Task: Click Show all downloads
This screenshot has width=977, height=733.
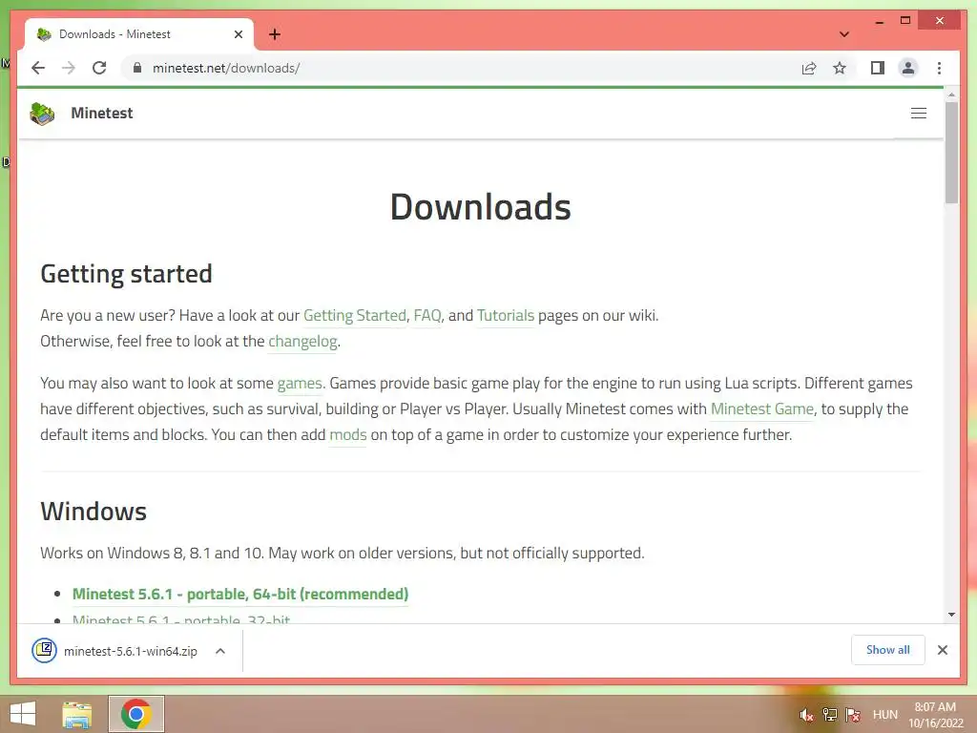Action: 888,649
